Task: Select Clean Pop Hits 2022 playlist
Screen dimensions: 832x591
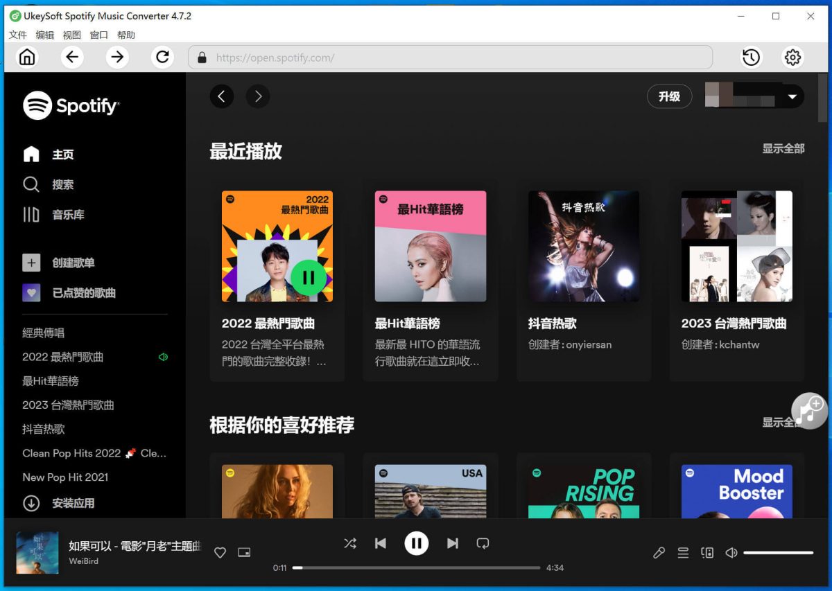Action: (x=94, y=453)
